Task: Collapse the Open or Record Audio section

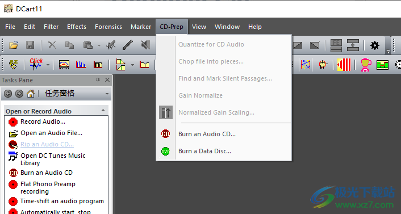Action: click(x=103, y=110)
